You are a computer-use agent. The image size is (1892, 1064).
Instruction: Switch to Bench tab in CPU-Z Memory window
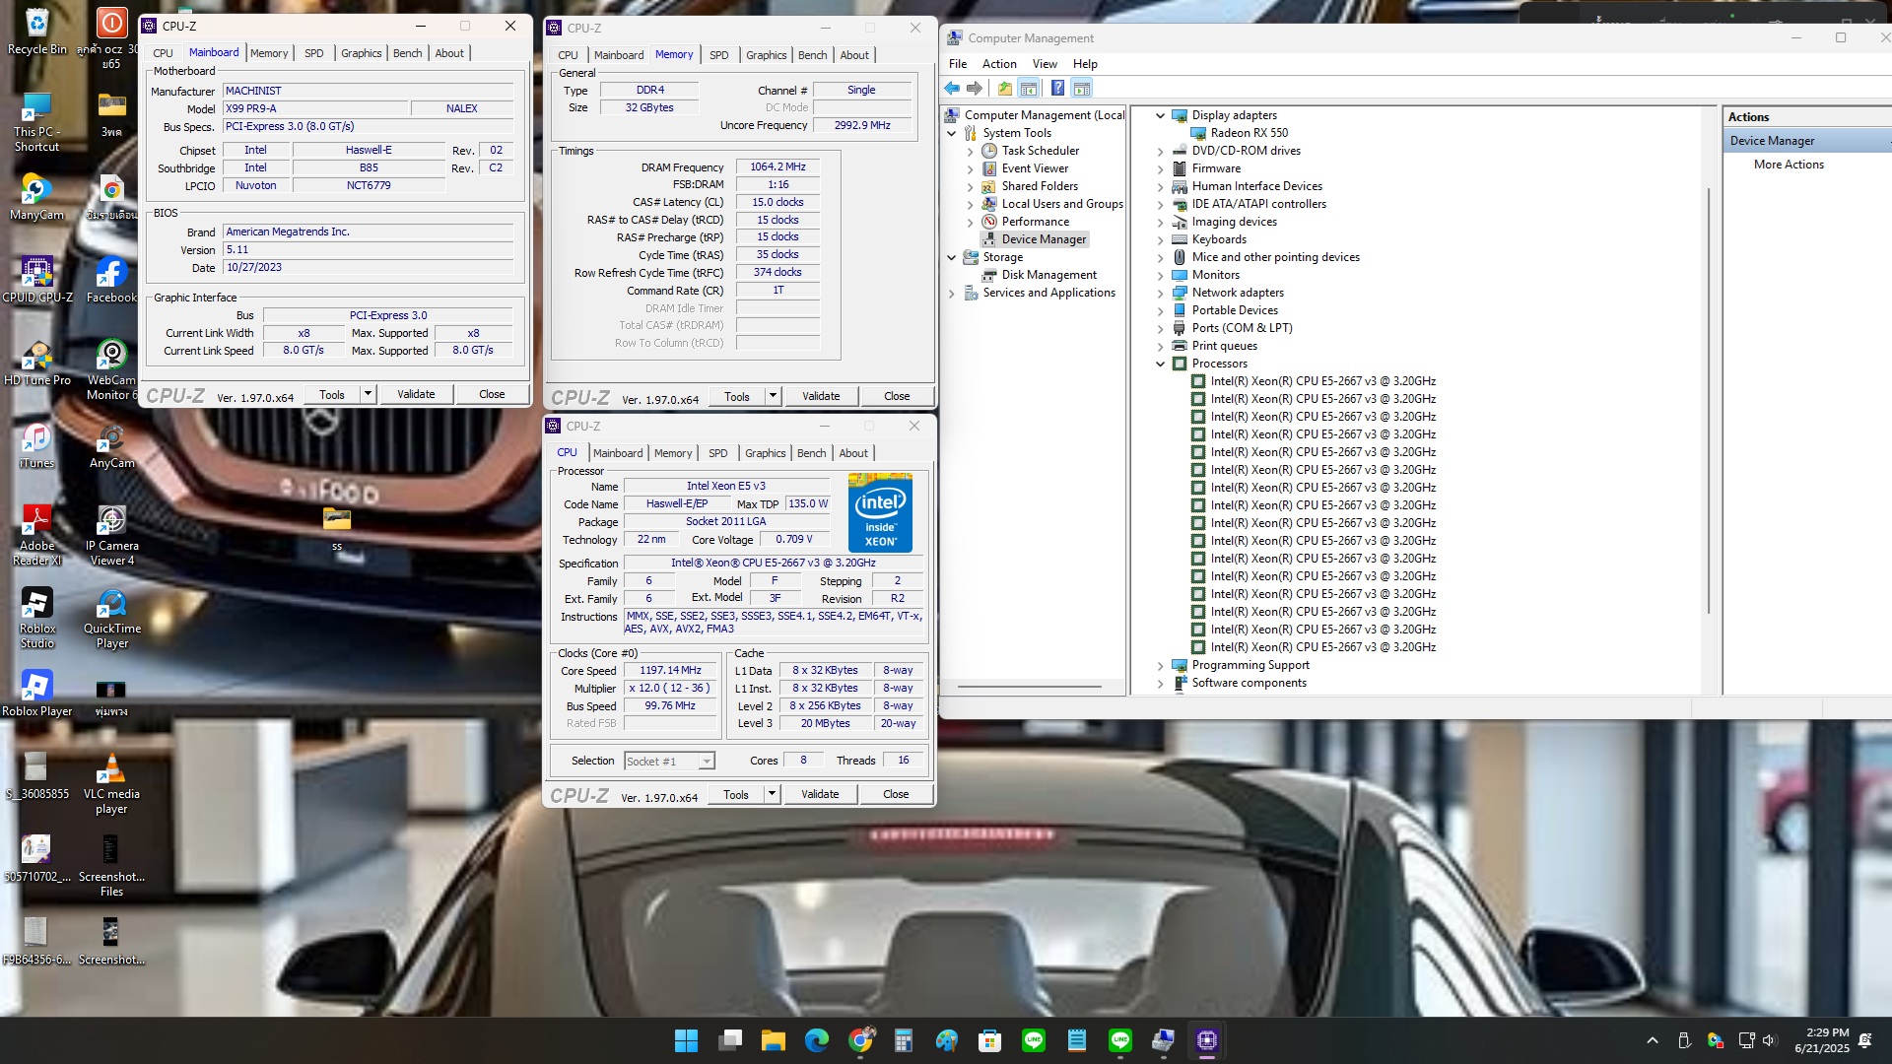[x=812, y=55]
